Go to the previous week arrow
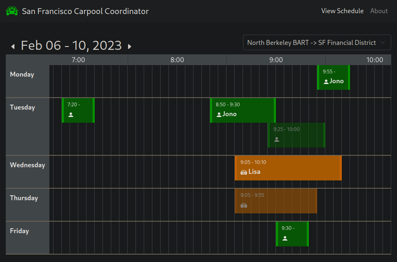 pyautogui.click(x=13, y=47)
